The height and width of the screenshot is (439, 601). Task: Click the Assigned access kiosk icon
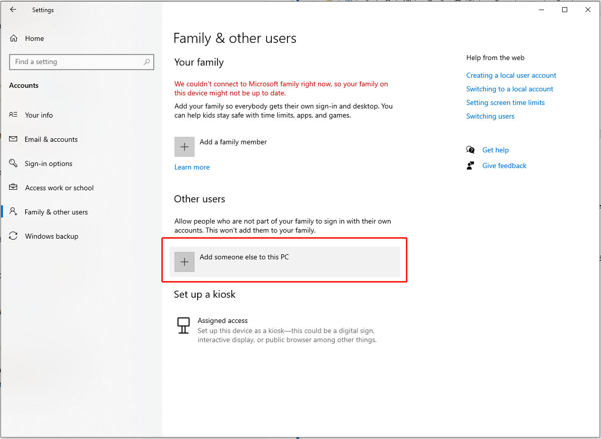183,325
